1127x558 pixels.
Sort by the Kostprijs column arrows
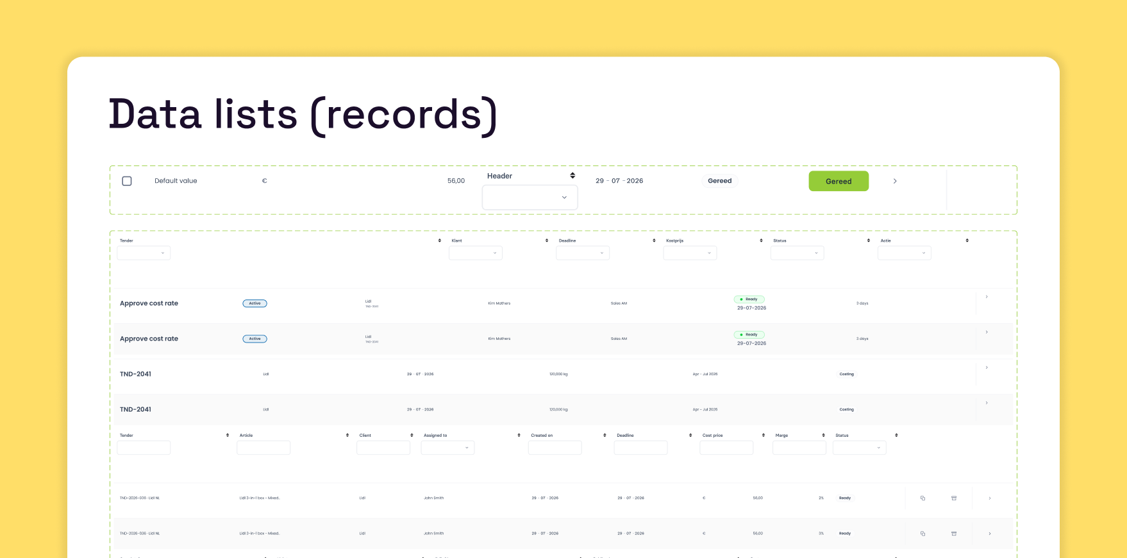(761, 241)
